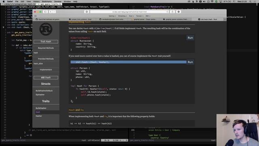The height and width of the screenshot is (146, 259).
Task: Show favorites grid icon in bookmarks bar
Action: (35, 16)
